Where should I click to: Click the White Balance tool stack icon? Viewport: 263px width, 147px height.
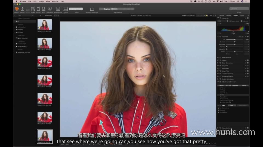(x=220, y=58)
